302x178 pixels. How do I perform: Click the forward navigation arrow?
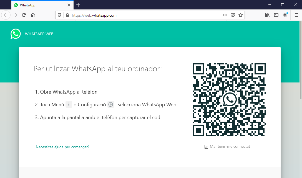coord(15,15)
